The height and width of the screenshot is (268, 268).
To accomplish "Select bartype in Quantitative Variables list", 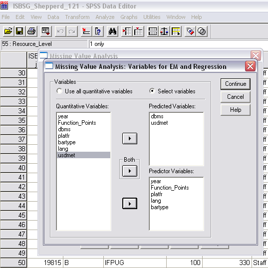I will [x=83, y=142].
